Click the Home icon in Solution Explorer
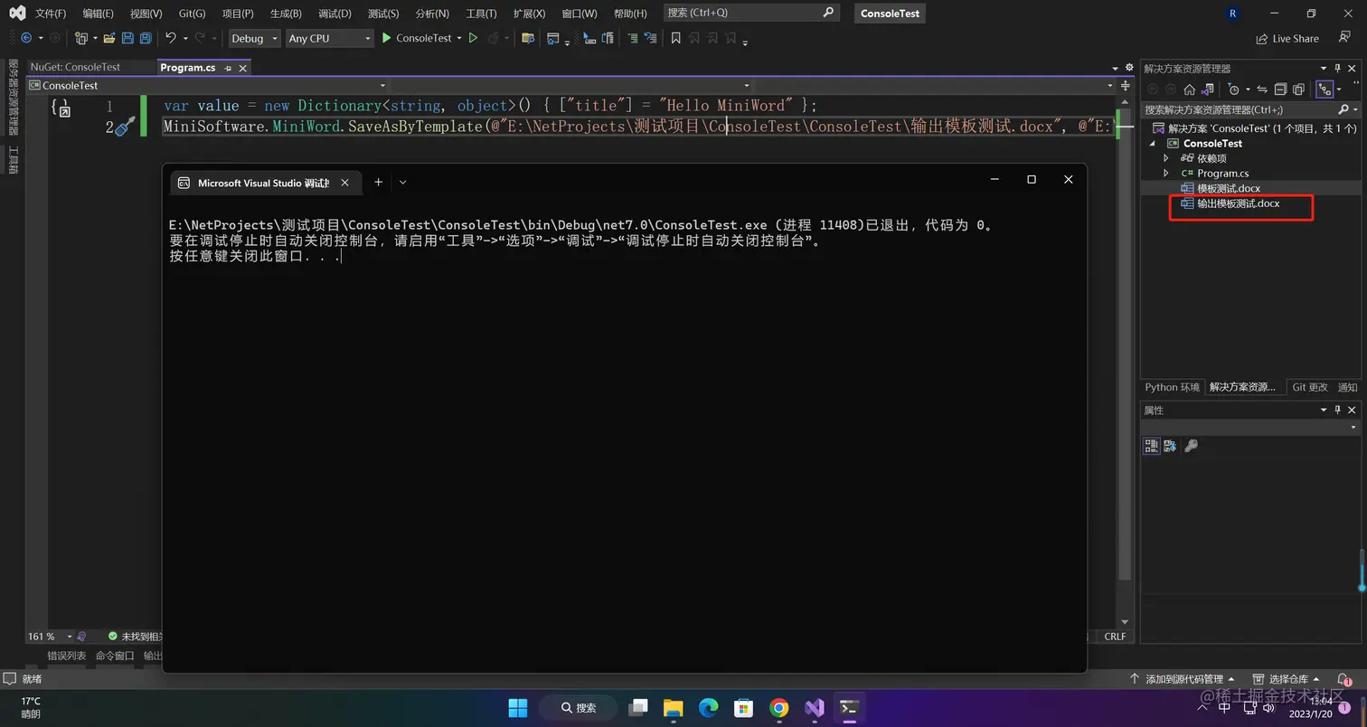Screen dimensions: 1367x727 point(1189,90)
